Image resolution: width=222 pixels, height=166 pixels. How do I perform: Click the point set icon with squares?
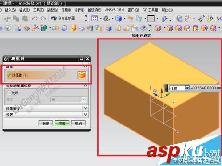coord(35,28)
